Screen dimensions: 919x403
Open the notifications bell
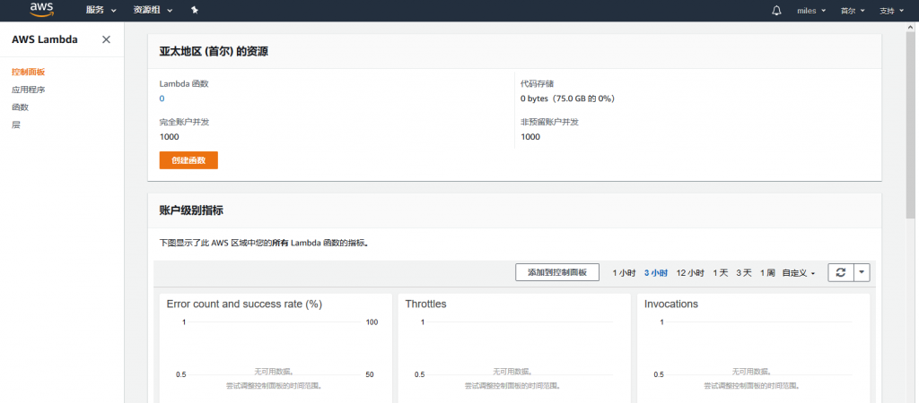pyautogui.click(x=776, y=11)
